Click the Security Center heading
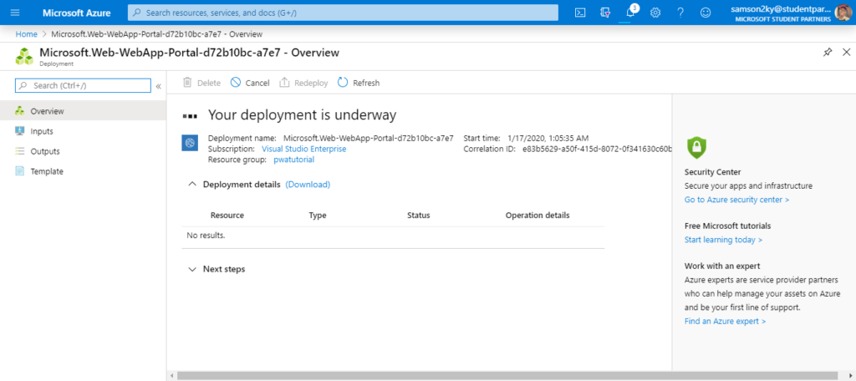Image resolution: width=856 pixels, height=381 pixels. click(713, 172)
